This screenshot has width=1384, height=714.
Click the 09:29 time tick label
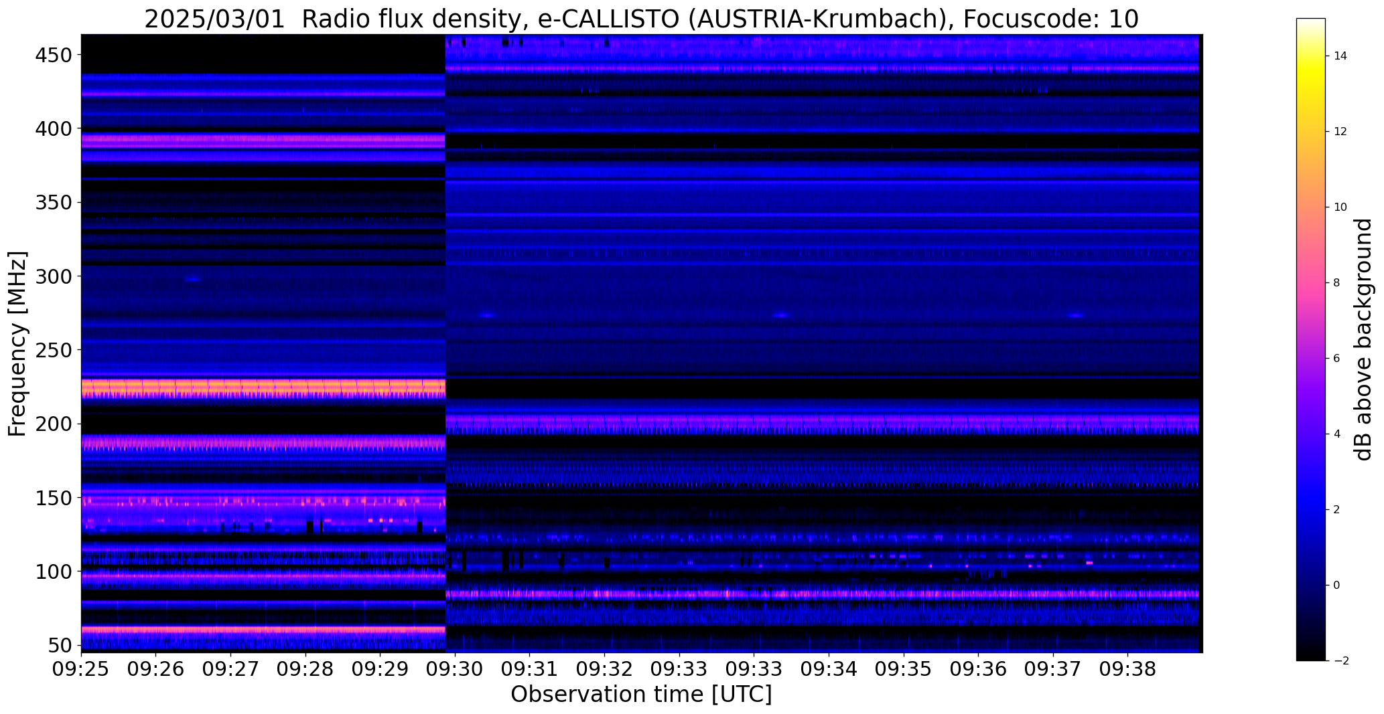click(380, 670)
